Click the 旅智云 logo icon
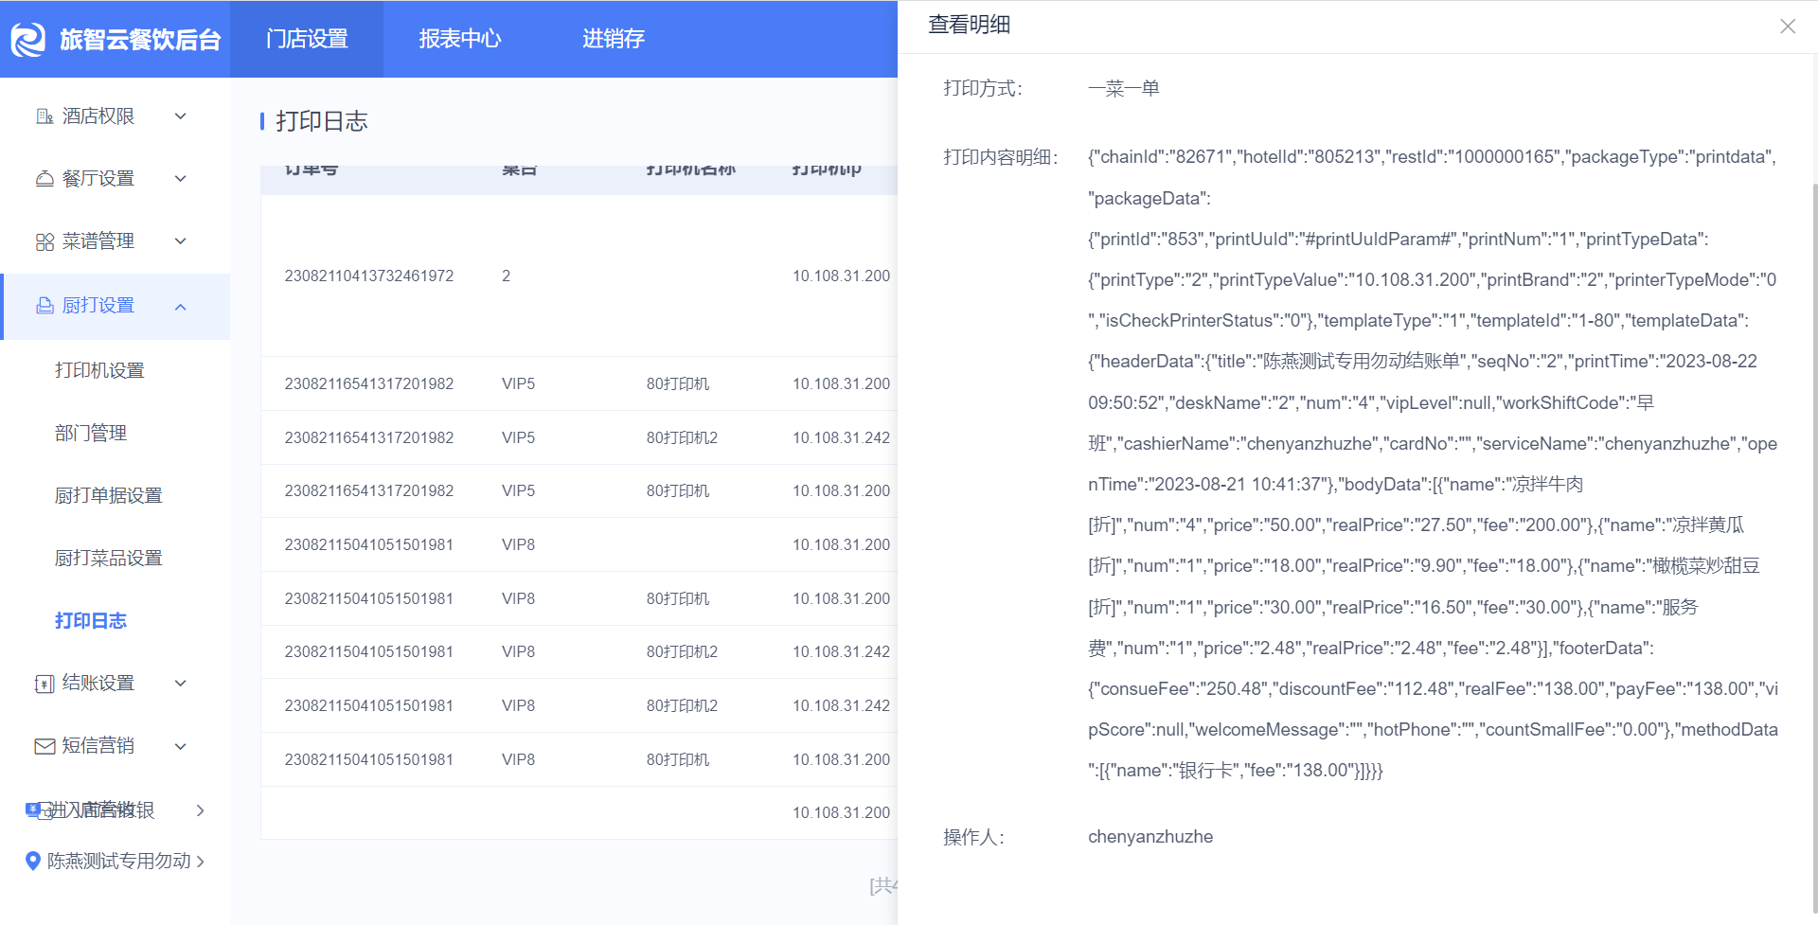1818x925 pixels. tap(28, 39)
